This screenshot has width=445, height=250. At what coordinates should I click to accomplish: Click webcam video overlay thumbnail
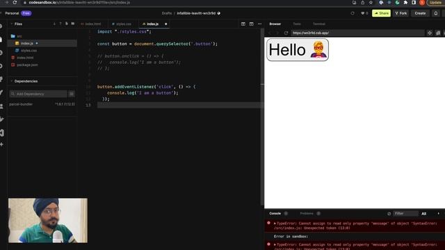pyautogui.click(x=48, y=220)
